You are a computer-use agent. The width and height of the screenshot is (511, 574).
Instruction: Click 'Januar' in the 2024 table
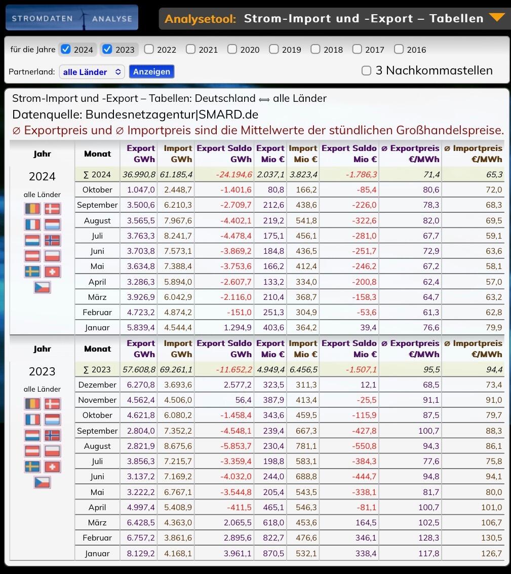pos(97,328)
